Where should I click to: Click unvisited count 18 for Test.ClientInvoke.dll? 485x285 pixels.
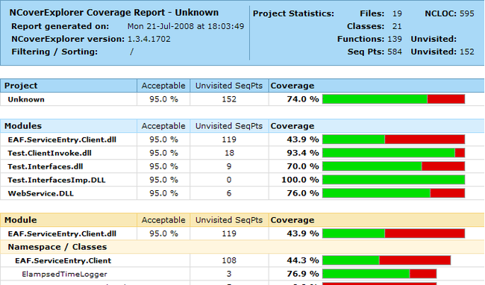tap(229, 153)
